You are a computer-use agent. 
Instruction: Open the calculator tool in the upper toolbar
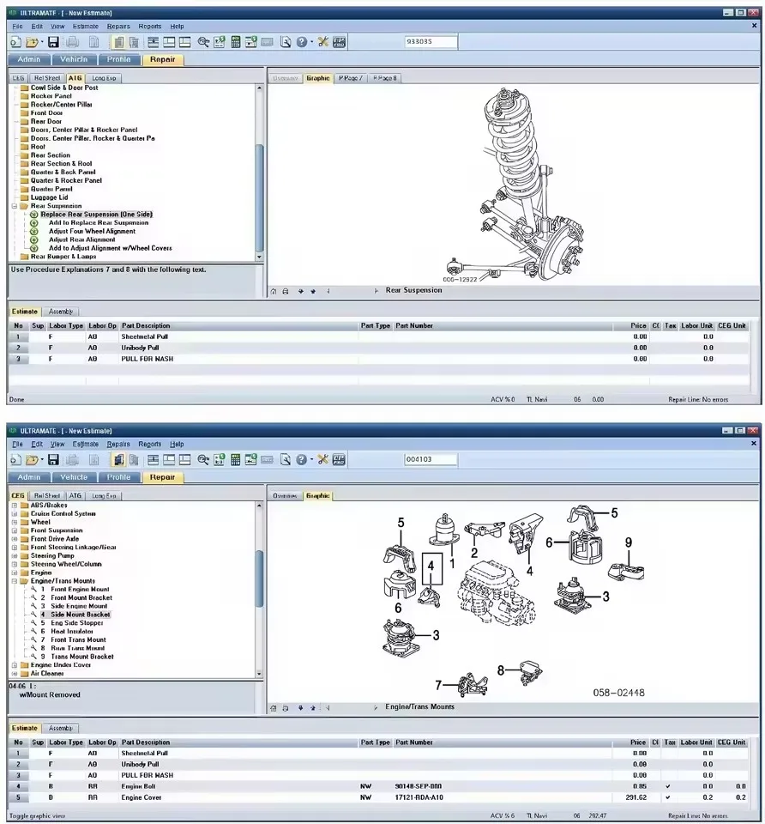(x=236, y=42)
